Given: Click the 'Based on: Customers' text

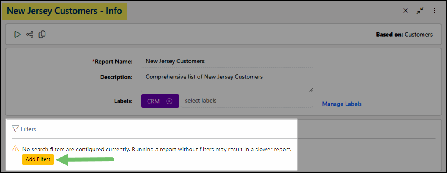Looking at the screenshot, I should [x=404, y=35].
